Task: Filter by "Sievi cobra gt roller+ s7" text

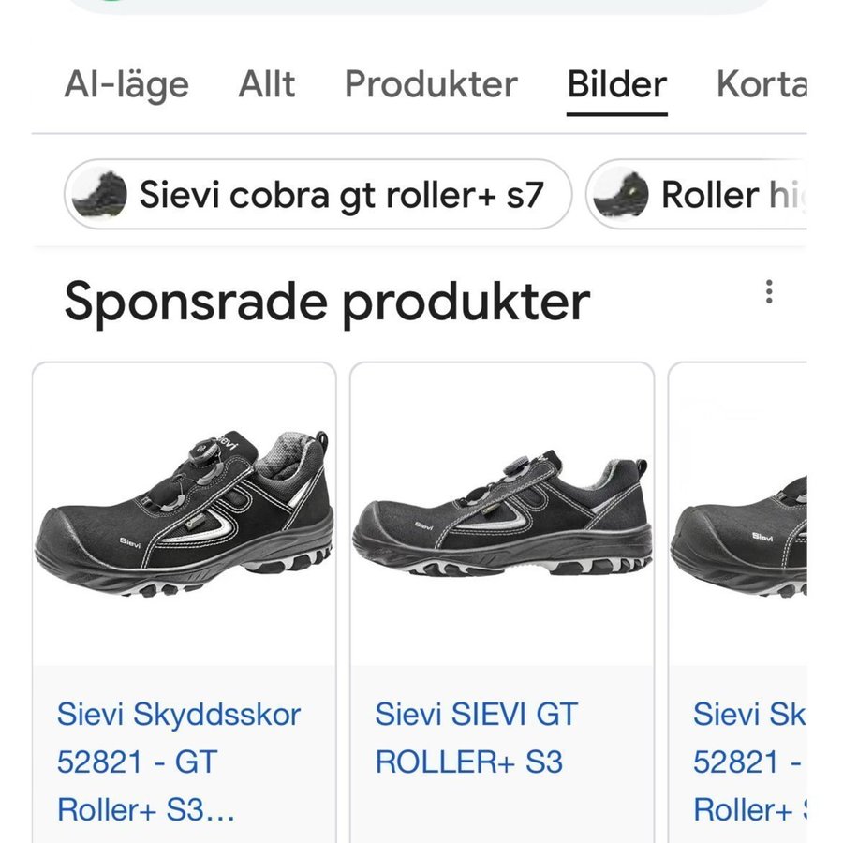Action: [x=341, y=195]
